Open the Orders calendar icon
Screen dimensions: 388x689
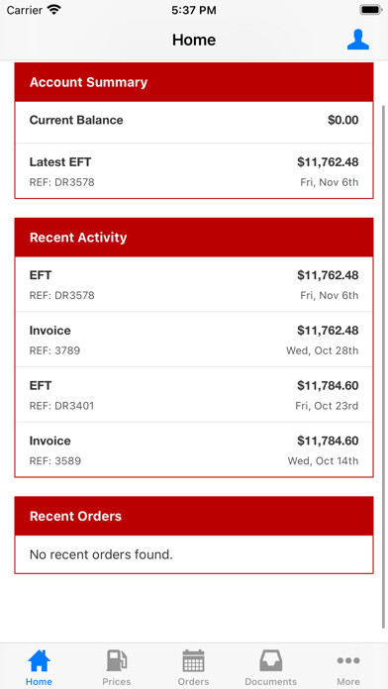[x=193, y=660]
